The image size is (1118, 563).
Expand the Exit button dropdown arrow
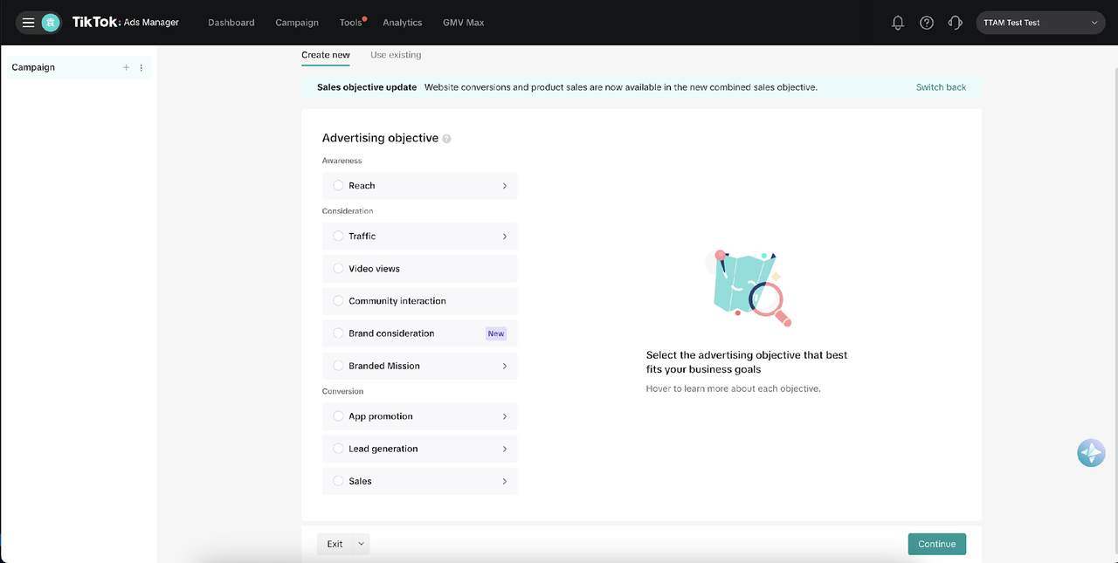(361, 544)
